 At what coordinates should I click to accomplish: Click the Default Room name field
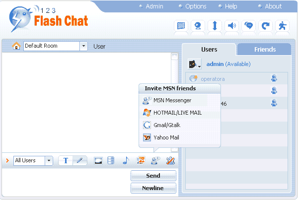tap(51, 46)
